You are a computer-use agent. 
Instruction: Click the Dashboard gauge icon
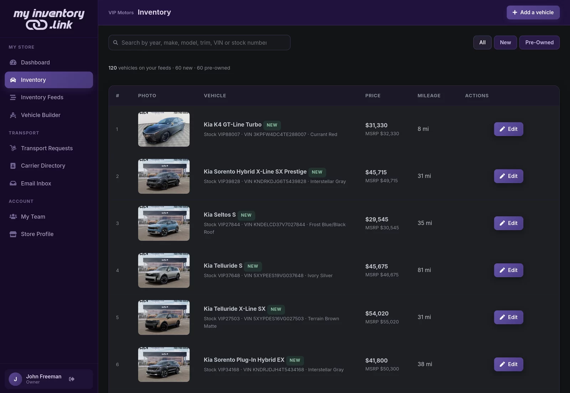(13, 62)
